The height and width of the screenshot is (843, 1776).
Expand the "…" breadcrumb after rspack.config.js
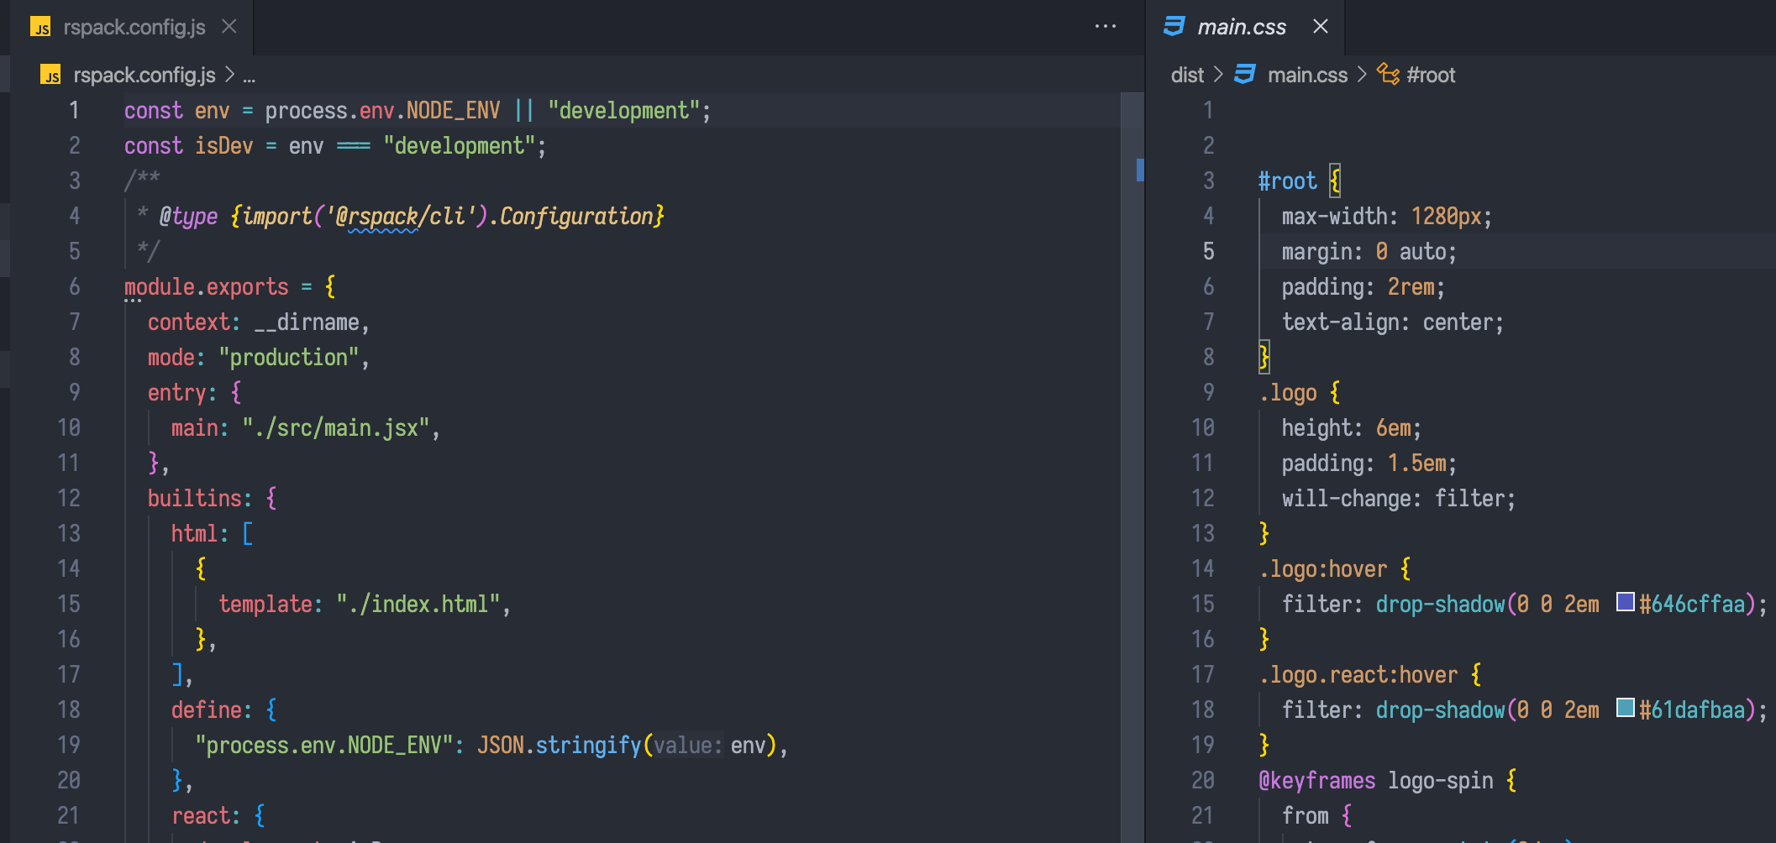(x=249, y=76)
